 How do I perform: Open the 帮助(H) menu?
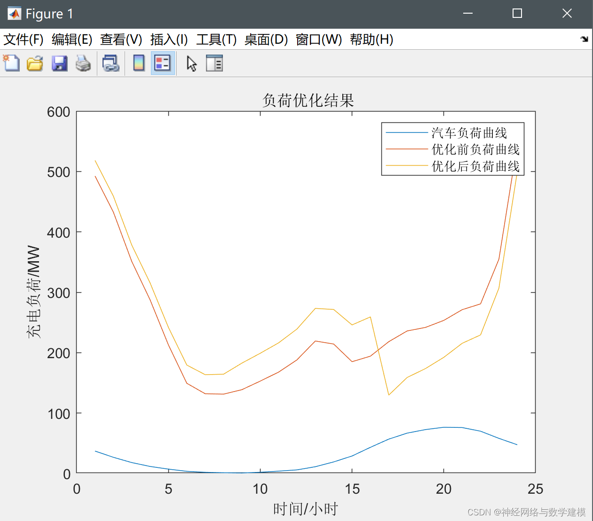(372, 40)
